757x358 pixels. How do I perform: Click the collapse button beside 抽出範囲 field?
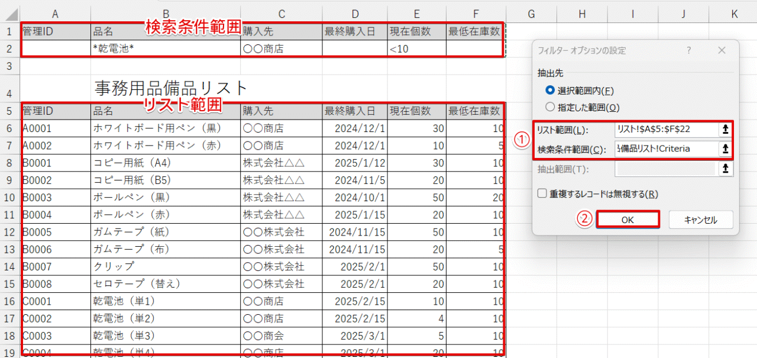[x=725, y=169]
